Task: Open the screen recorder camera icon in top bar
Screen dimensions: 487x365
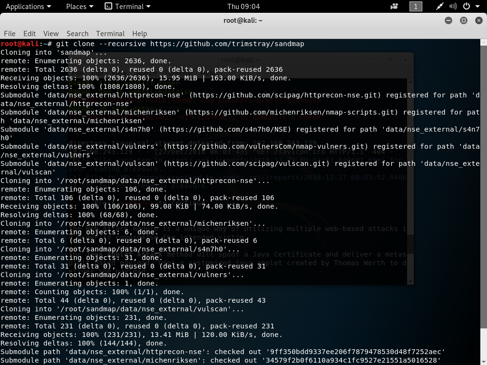Action: tap(394, 6)
